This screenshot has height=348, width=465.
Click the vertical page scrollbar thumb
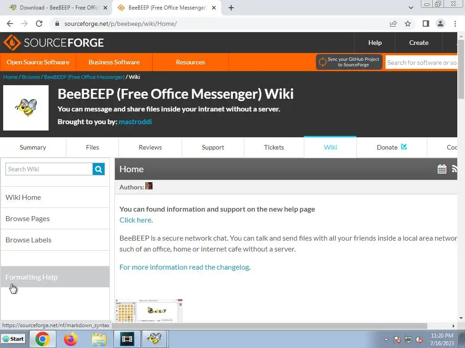coord(461,69)
